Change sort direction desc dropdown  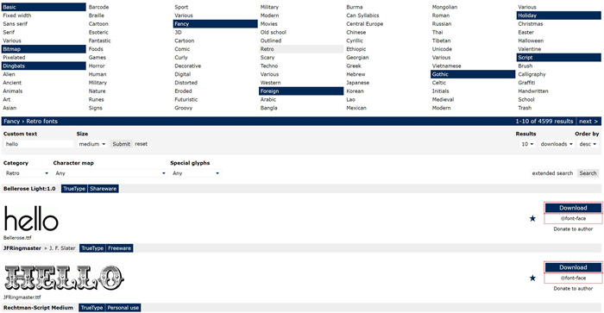(588, 144)
